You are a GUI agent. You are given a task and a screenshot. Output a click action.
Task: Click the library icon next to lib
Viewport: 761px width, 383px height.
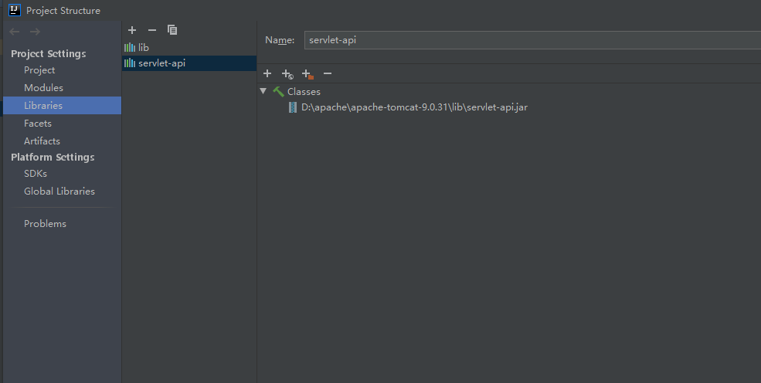[130, 48]
